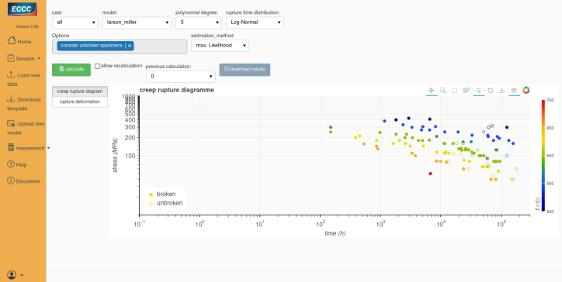Viewport: 562px width, 282px height.
Task: Toggle the Tap select plot tool
Action: pyautogui.click(x=478, y=91)
